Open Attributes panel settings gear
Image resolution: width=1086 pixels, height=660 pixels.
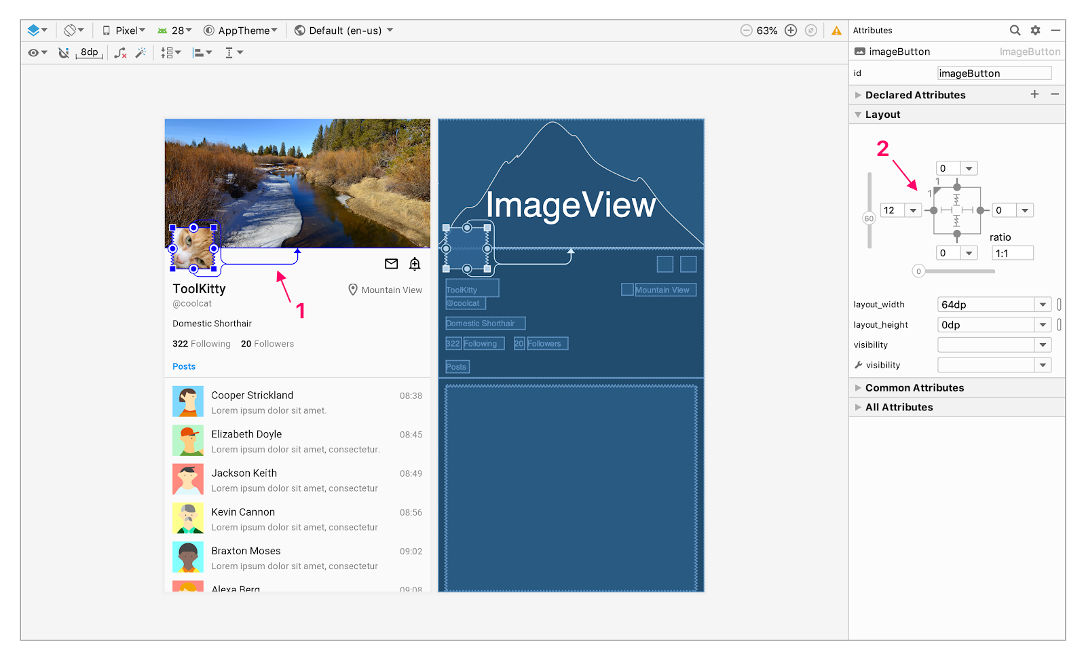[1035, 30]
